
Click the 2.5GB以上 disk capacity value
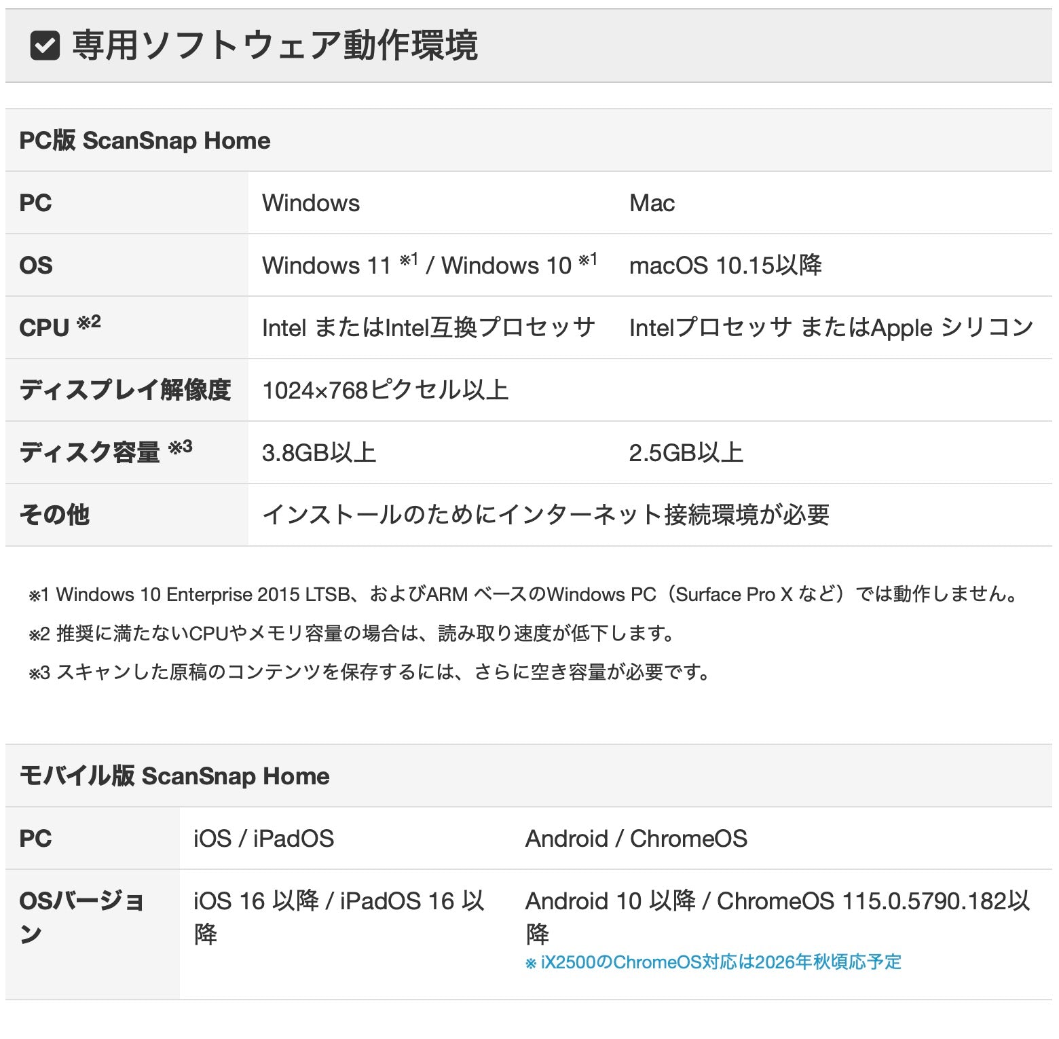(x=686, y=452)
